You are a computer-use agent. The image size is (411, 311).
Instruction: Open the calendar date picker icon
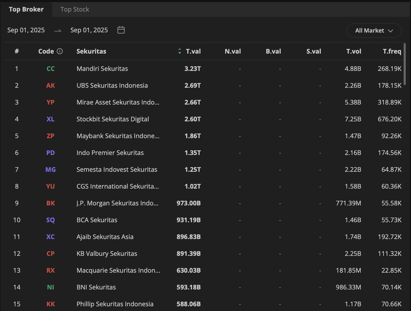tap(121, 30)
